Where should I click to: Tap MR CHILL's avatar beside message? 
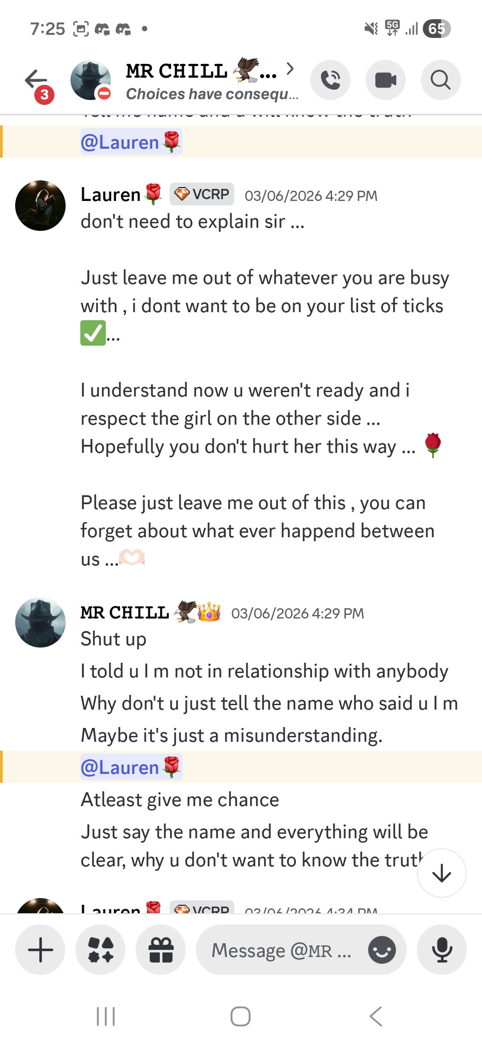[x=40, y=623]
